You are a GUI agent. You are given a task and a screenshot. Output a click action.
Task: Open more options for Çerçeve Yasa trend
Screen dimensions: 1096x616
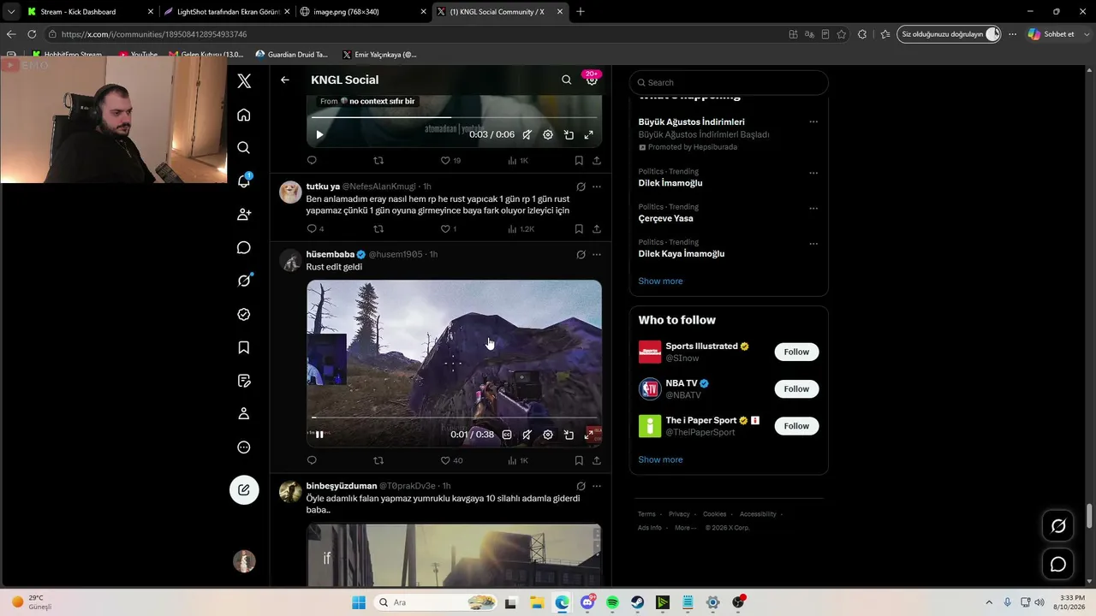coord(813,207)
